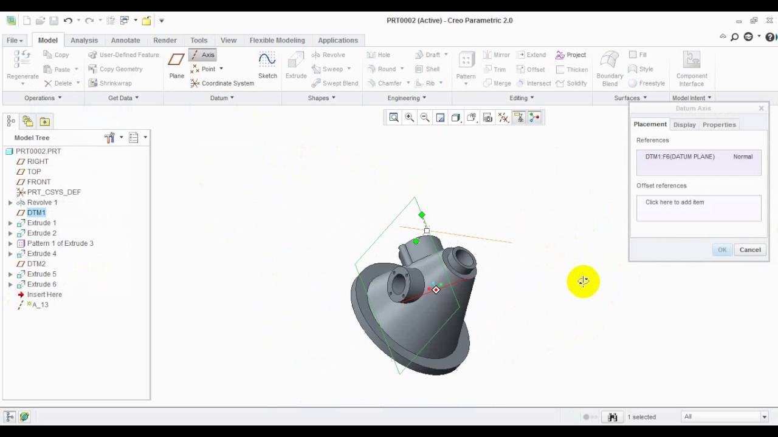Click the Redo icon
Viewport: 778px width, 437px height.
pos(89,21)
